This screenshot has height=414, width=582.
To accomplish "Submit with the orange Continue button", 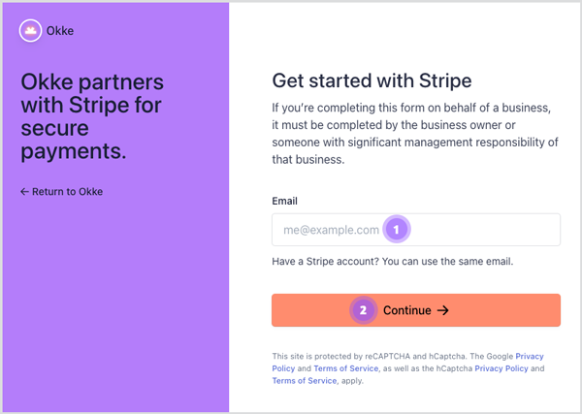I will [416, 310].
